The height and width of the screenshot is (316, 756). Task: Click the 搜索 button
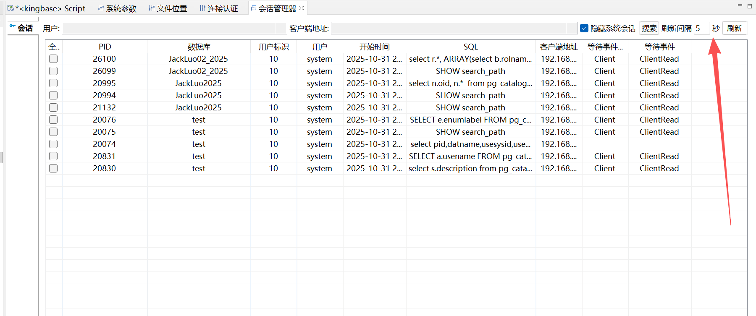click(x=649, y=28)
